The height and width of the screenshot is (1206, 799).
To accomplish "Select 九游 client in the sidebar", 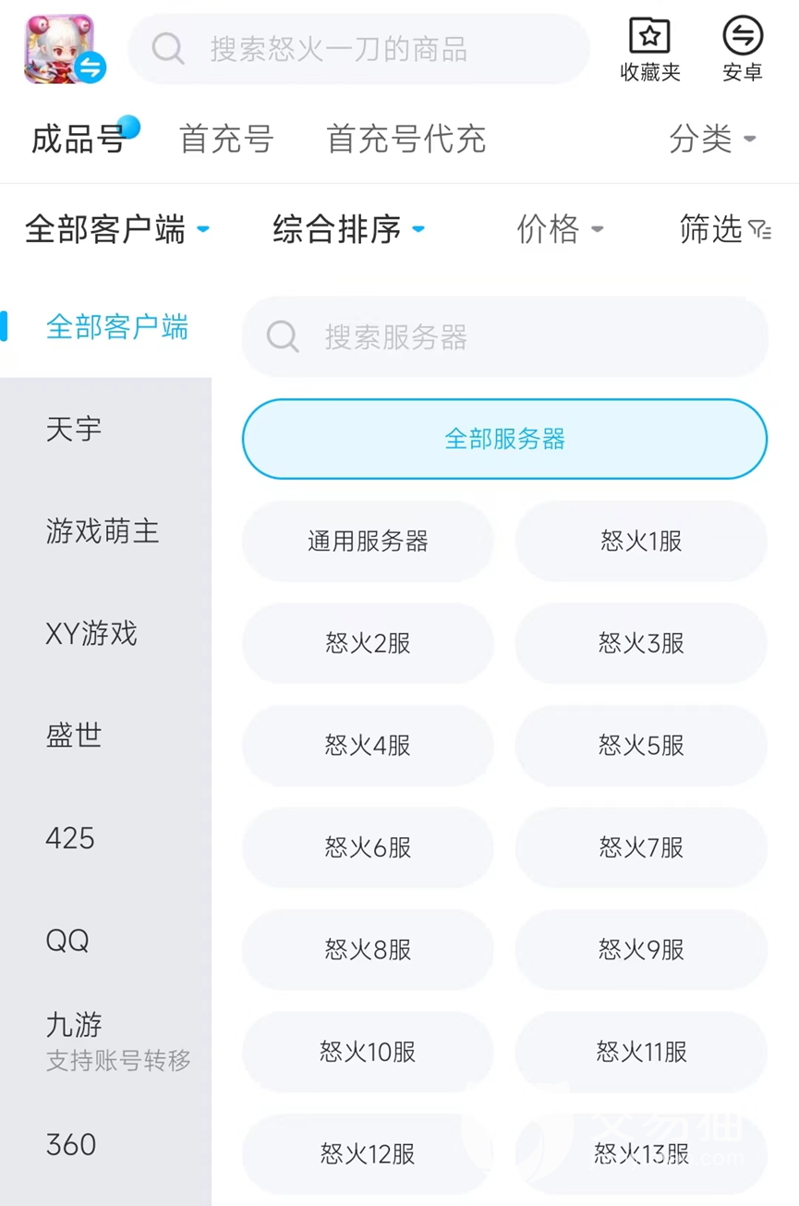I will coord(74,1025).
